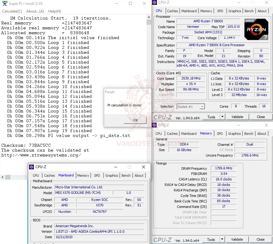Viewport: 273px width, 244px height.
Task: Click Tools button in Memory CPU-Z window
Action: tap(211, 240)
